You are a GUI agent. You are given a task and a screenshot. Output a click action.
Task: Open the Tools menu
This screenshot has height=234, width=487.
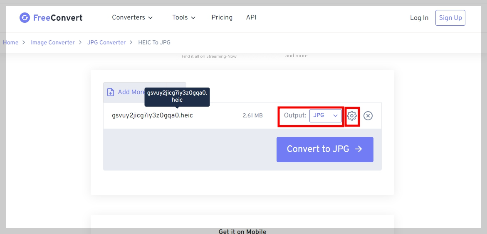click(184, 18)
